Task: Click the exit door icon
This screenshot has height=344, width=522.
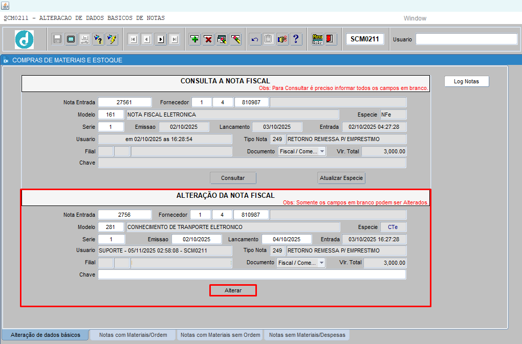Action: tap(331, 39)
